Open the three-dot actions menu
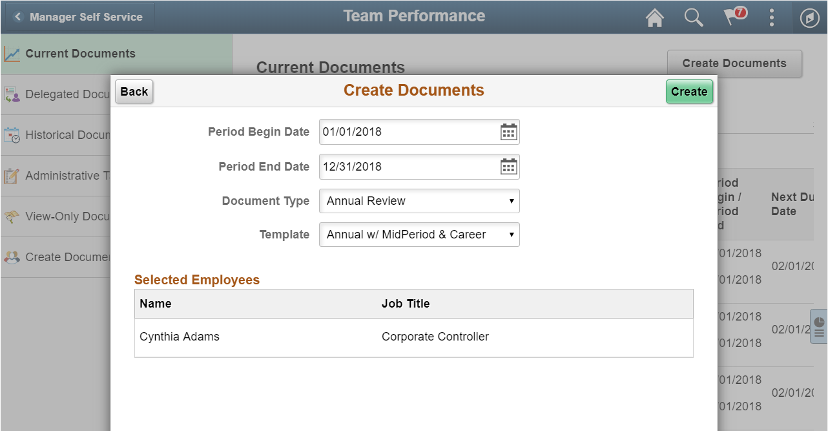Viewport: 828px width, 431px height. tap(772, 17)
